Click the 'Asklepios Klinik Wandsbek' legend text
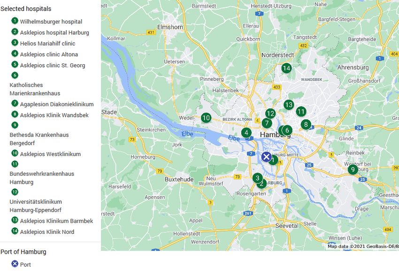The height and width of the screenshot is (271, 399). point(54,115)
